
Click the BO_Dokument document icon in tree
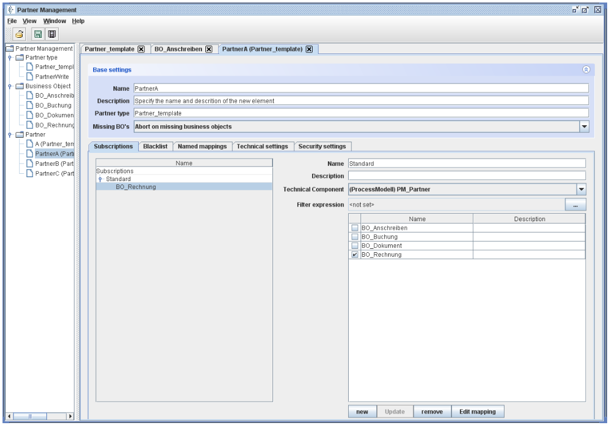tap(29, 115)
